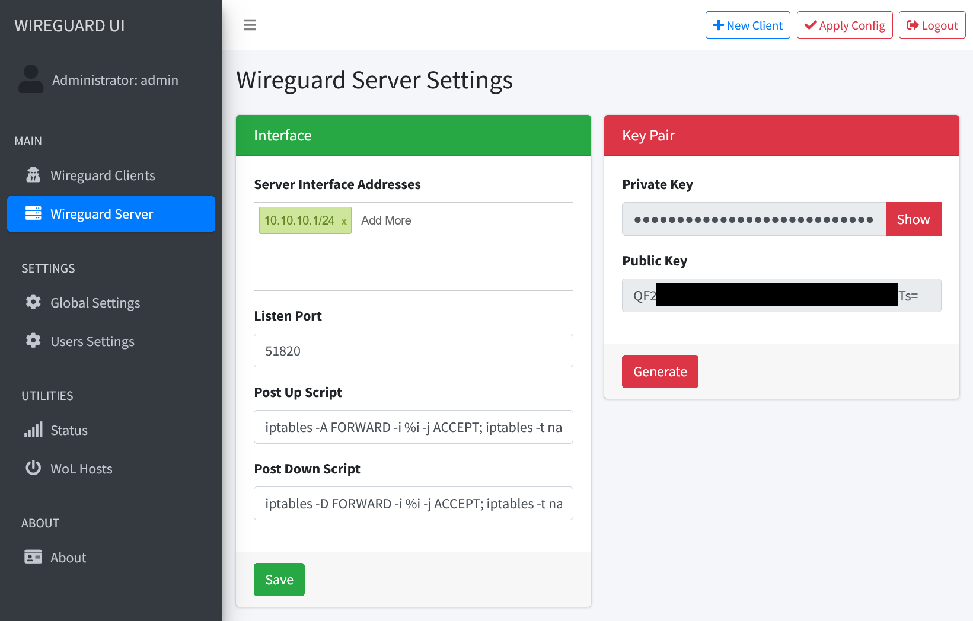Click the Status signal bars icon
Image resolution: width=973 pixels, height=621 pixels.
click(x=33, y=430)
